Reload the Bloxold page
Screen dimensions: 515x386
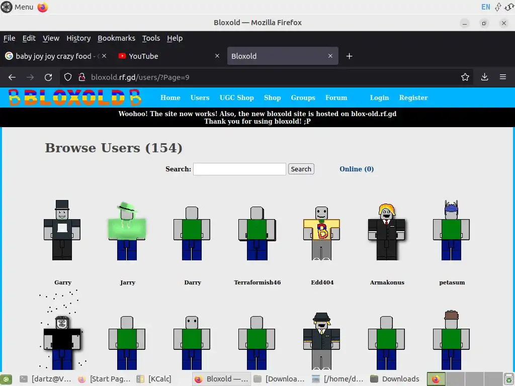[x=48, y=77]
